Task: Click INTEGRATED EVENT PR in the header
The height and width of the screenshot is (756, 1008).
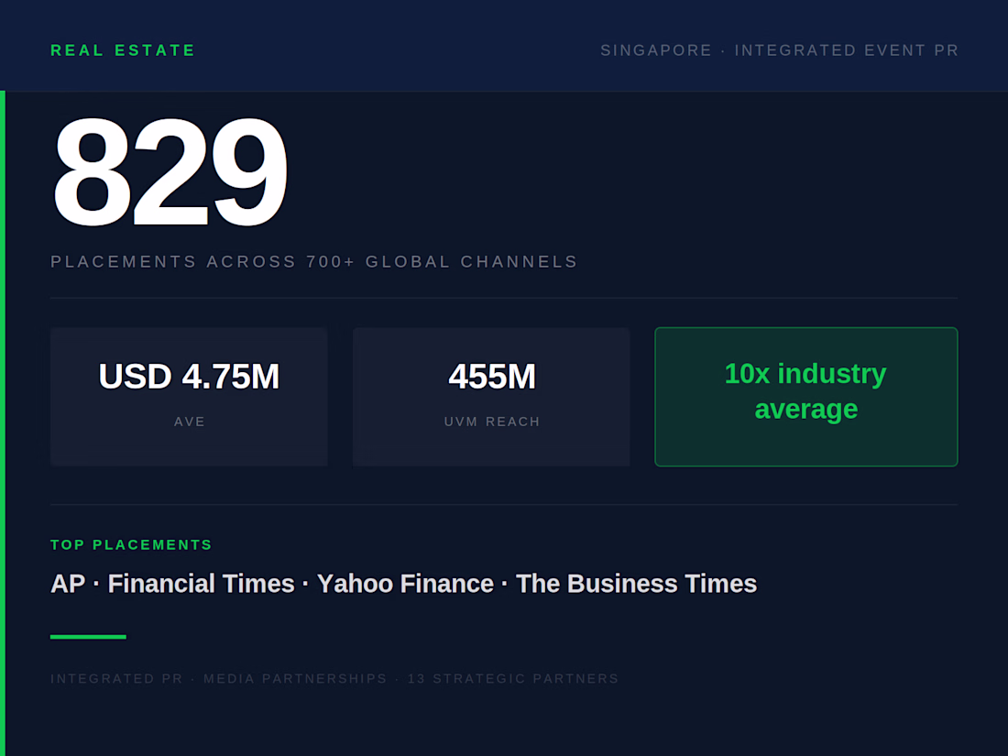Action: [847, 50]
